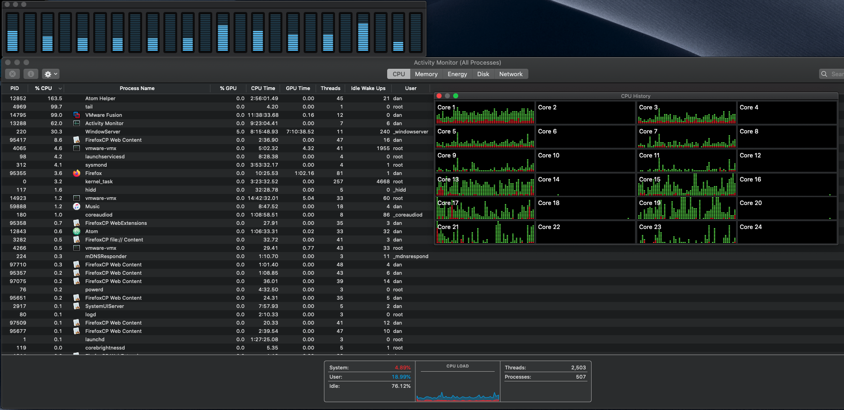The image size is (844, 410).
Task: Click the vmware-vmx icon for PID 4266
Action: pyautogui.click(x=77, y=248)
